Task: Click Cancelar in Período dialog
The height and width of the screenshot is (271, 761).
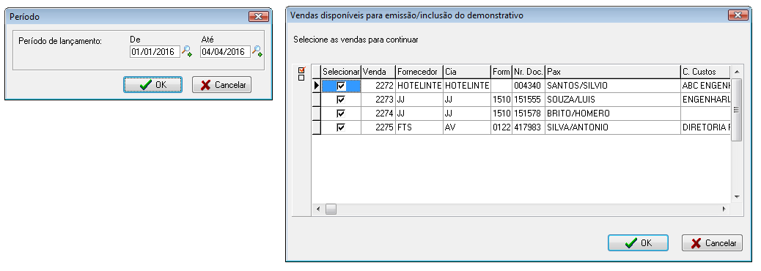Action: pyautogui.click(x=222, y=85)
